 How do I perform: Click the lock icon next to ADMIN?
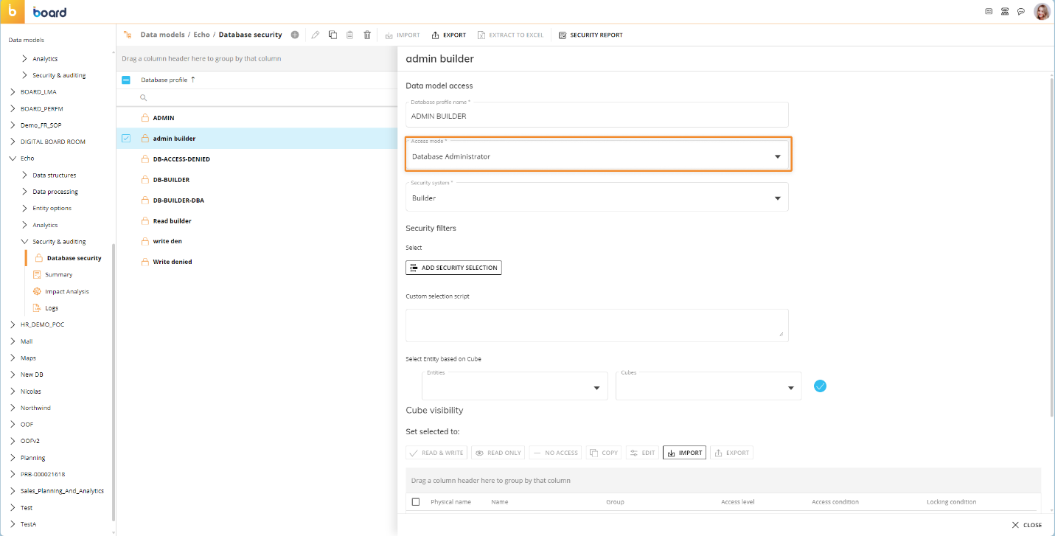[x=145, y=118]
